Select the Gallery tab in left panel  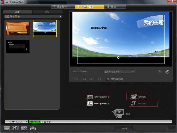(17, 12)
